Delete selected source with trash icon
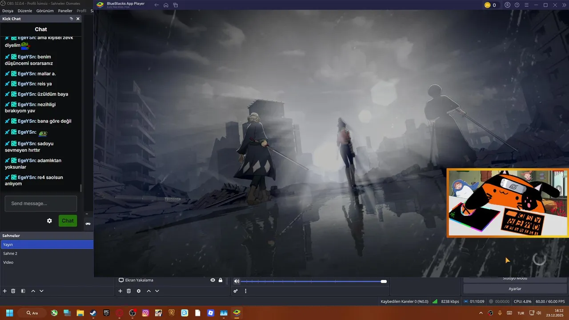 (128, 291)
